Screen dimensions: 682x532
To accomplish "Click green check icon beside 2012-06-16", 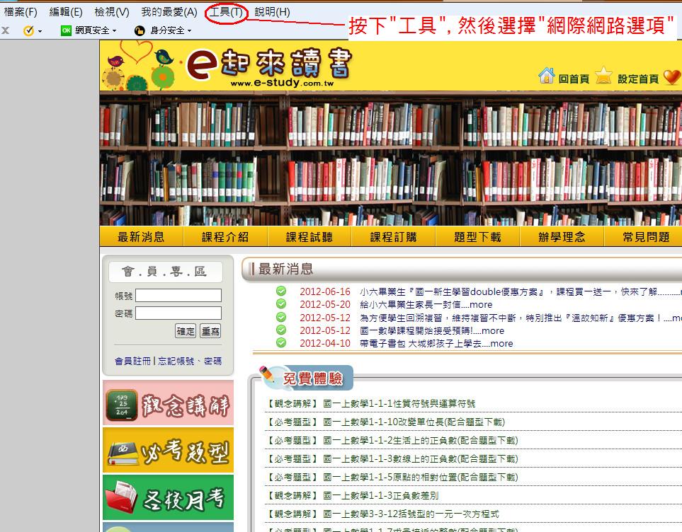I will (x=281, y=291).
